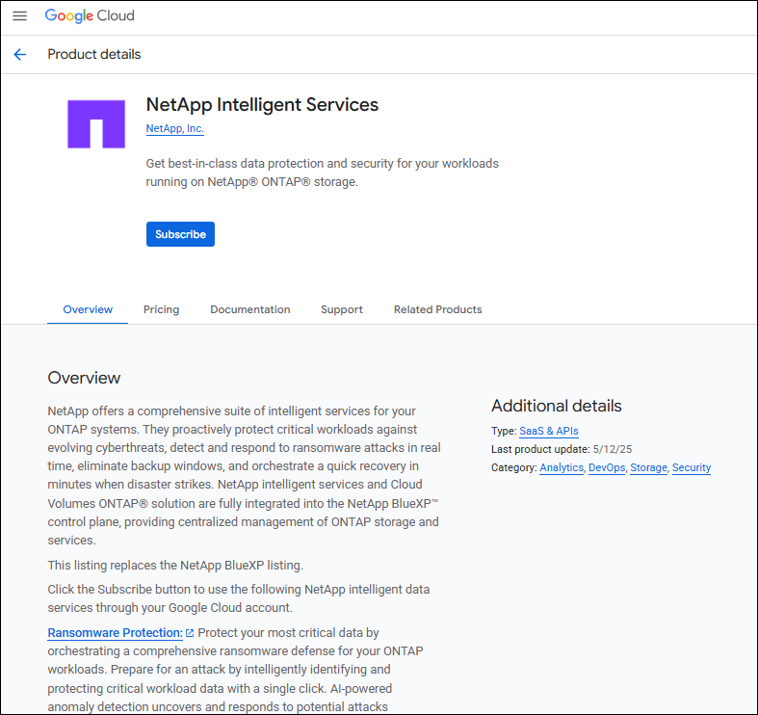Click the DevOps category link
The image size is (758, 715).
(x=607, y=467)
